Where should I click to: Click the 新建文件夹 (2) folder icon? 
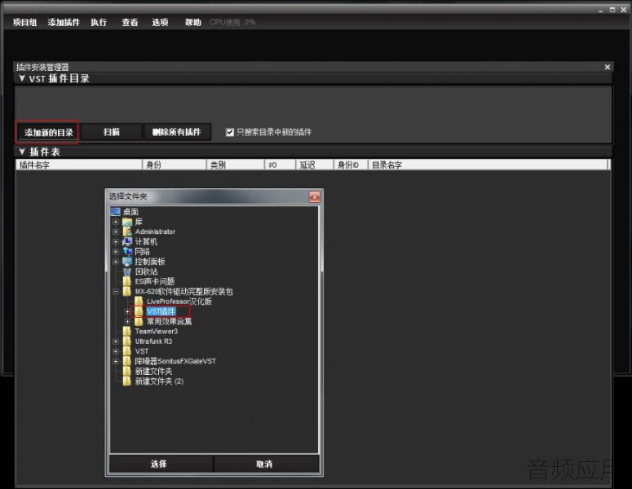pos(127,381)
